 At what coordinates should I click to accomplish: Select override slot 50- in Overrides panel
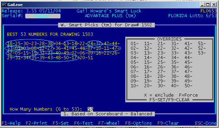188,86
